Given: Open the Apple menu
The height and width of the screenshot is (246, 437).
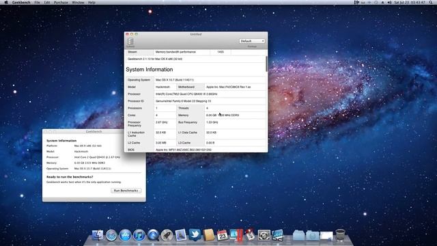Looking at the screenshot, I should pyautogui.click(x=6, y=3).
